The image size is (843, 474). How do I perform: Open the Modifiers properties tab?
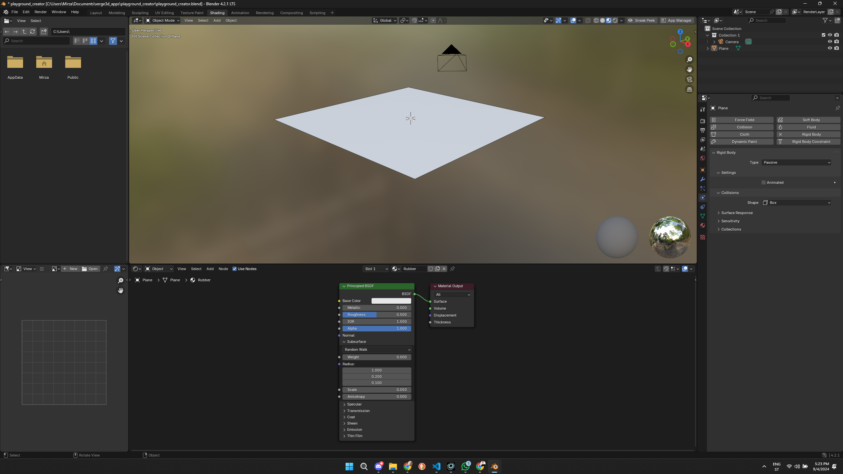coord(703,179)
